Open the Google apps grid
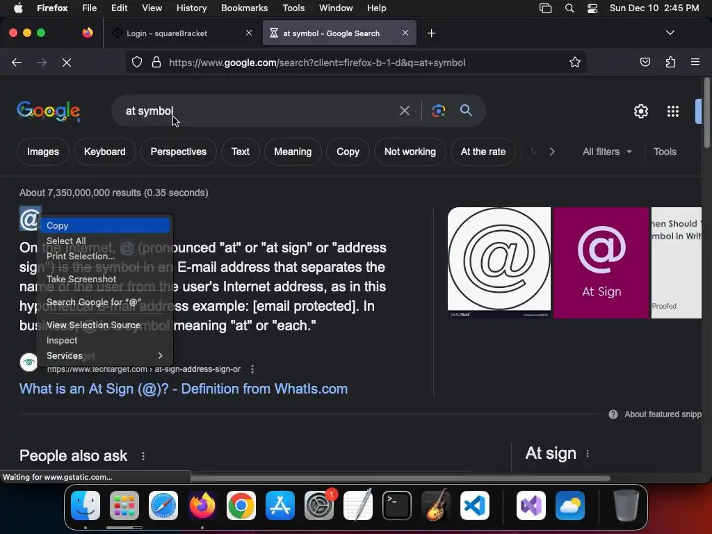 672,111
